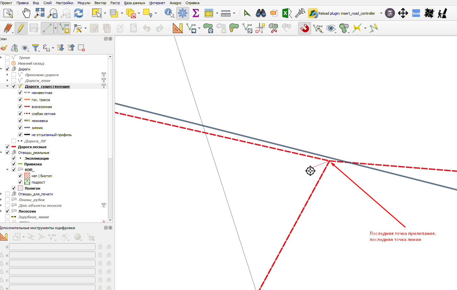Uncheck the Дороги лесные layer checkbox
The width and height of the screenshot is (457, 290).
coord(7,147)
